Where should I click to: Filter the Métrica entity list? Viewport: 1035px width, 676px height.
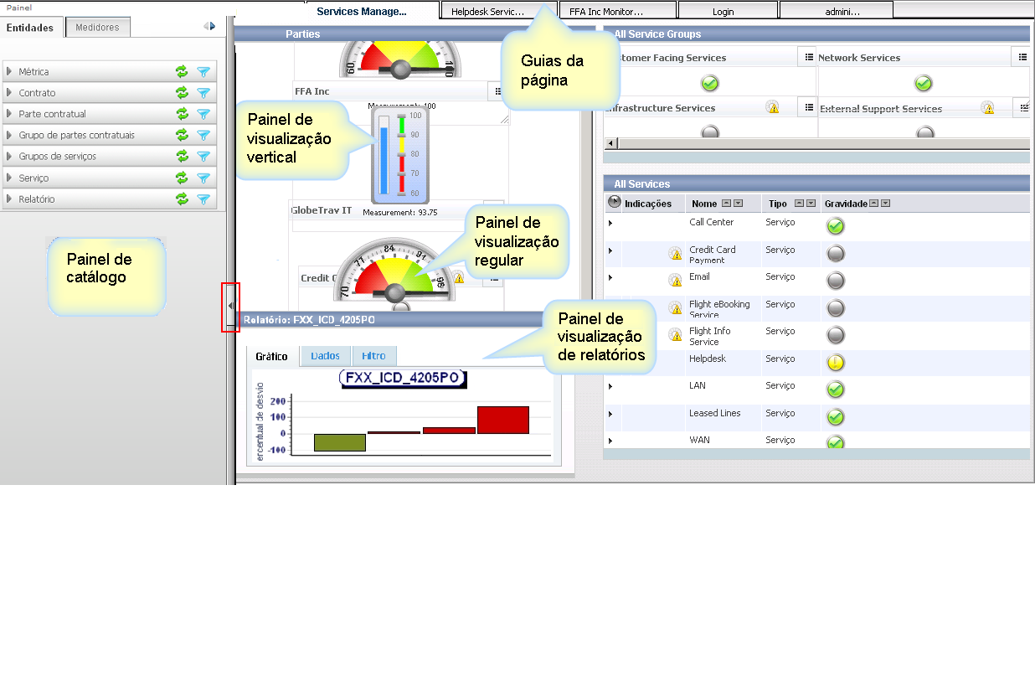click(x=203, y=72)
